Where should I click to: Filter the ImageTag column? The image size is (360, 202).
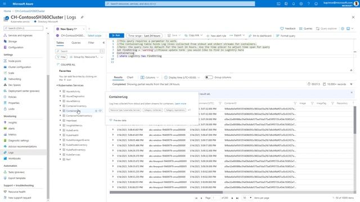tap(332, 103)
